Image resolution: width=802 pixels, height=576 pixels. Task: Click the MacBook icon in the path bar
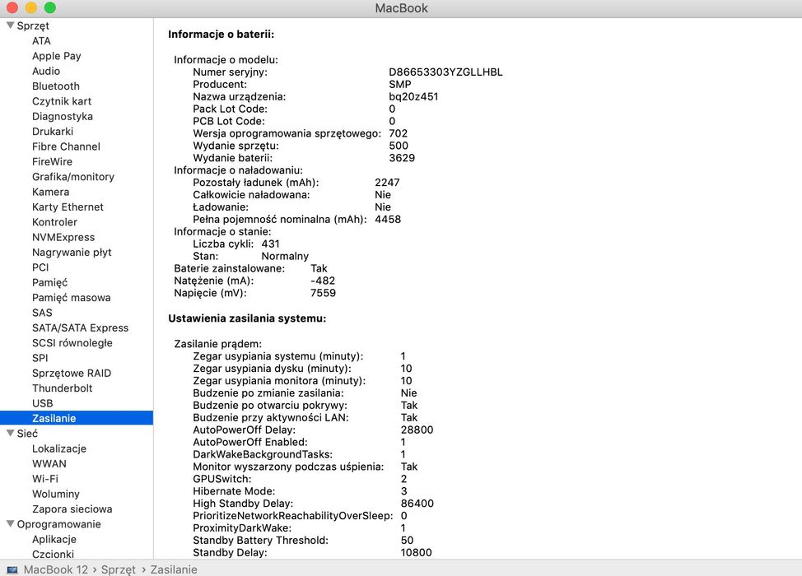tap(12, 569)
